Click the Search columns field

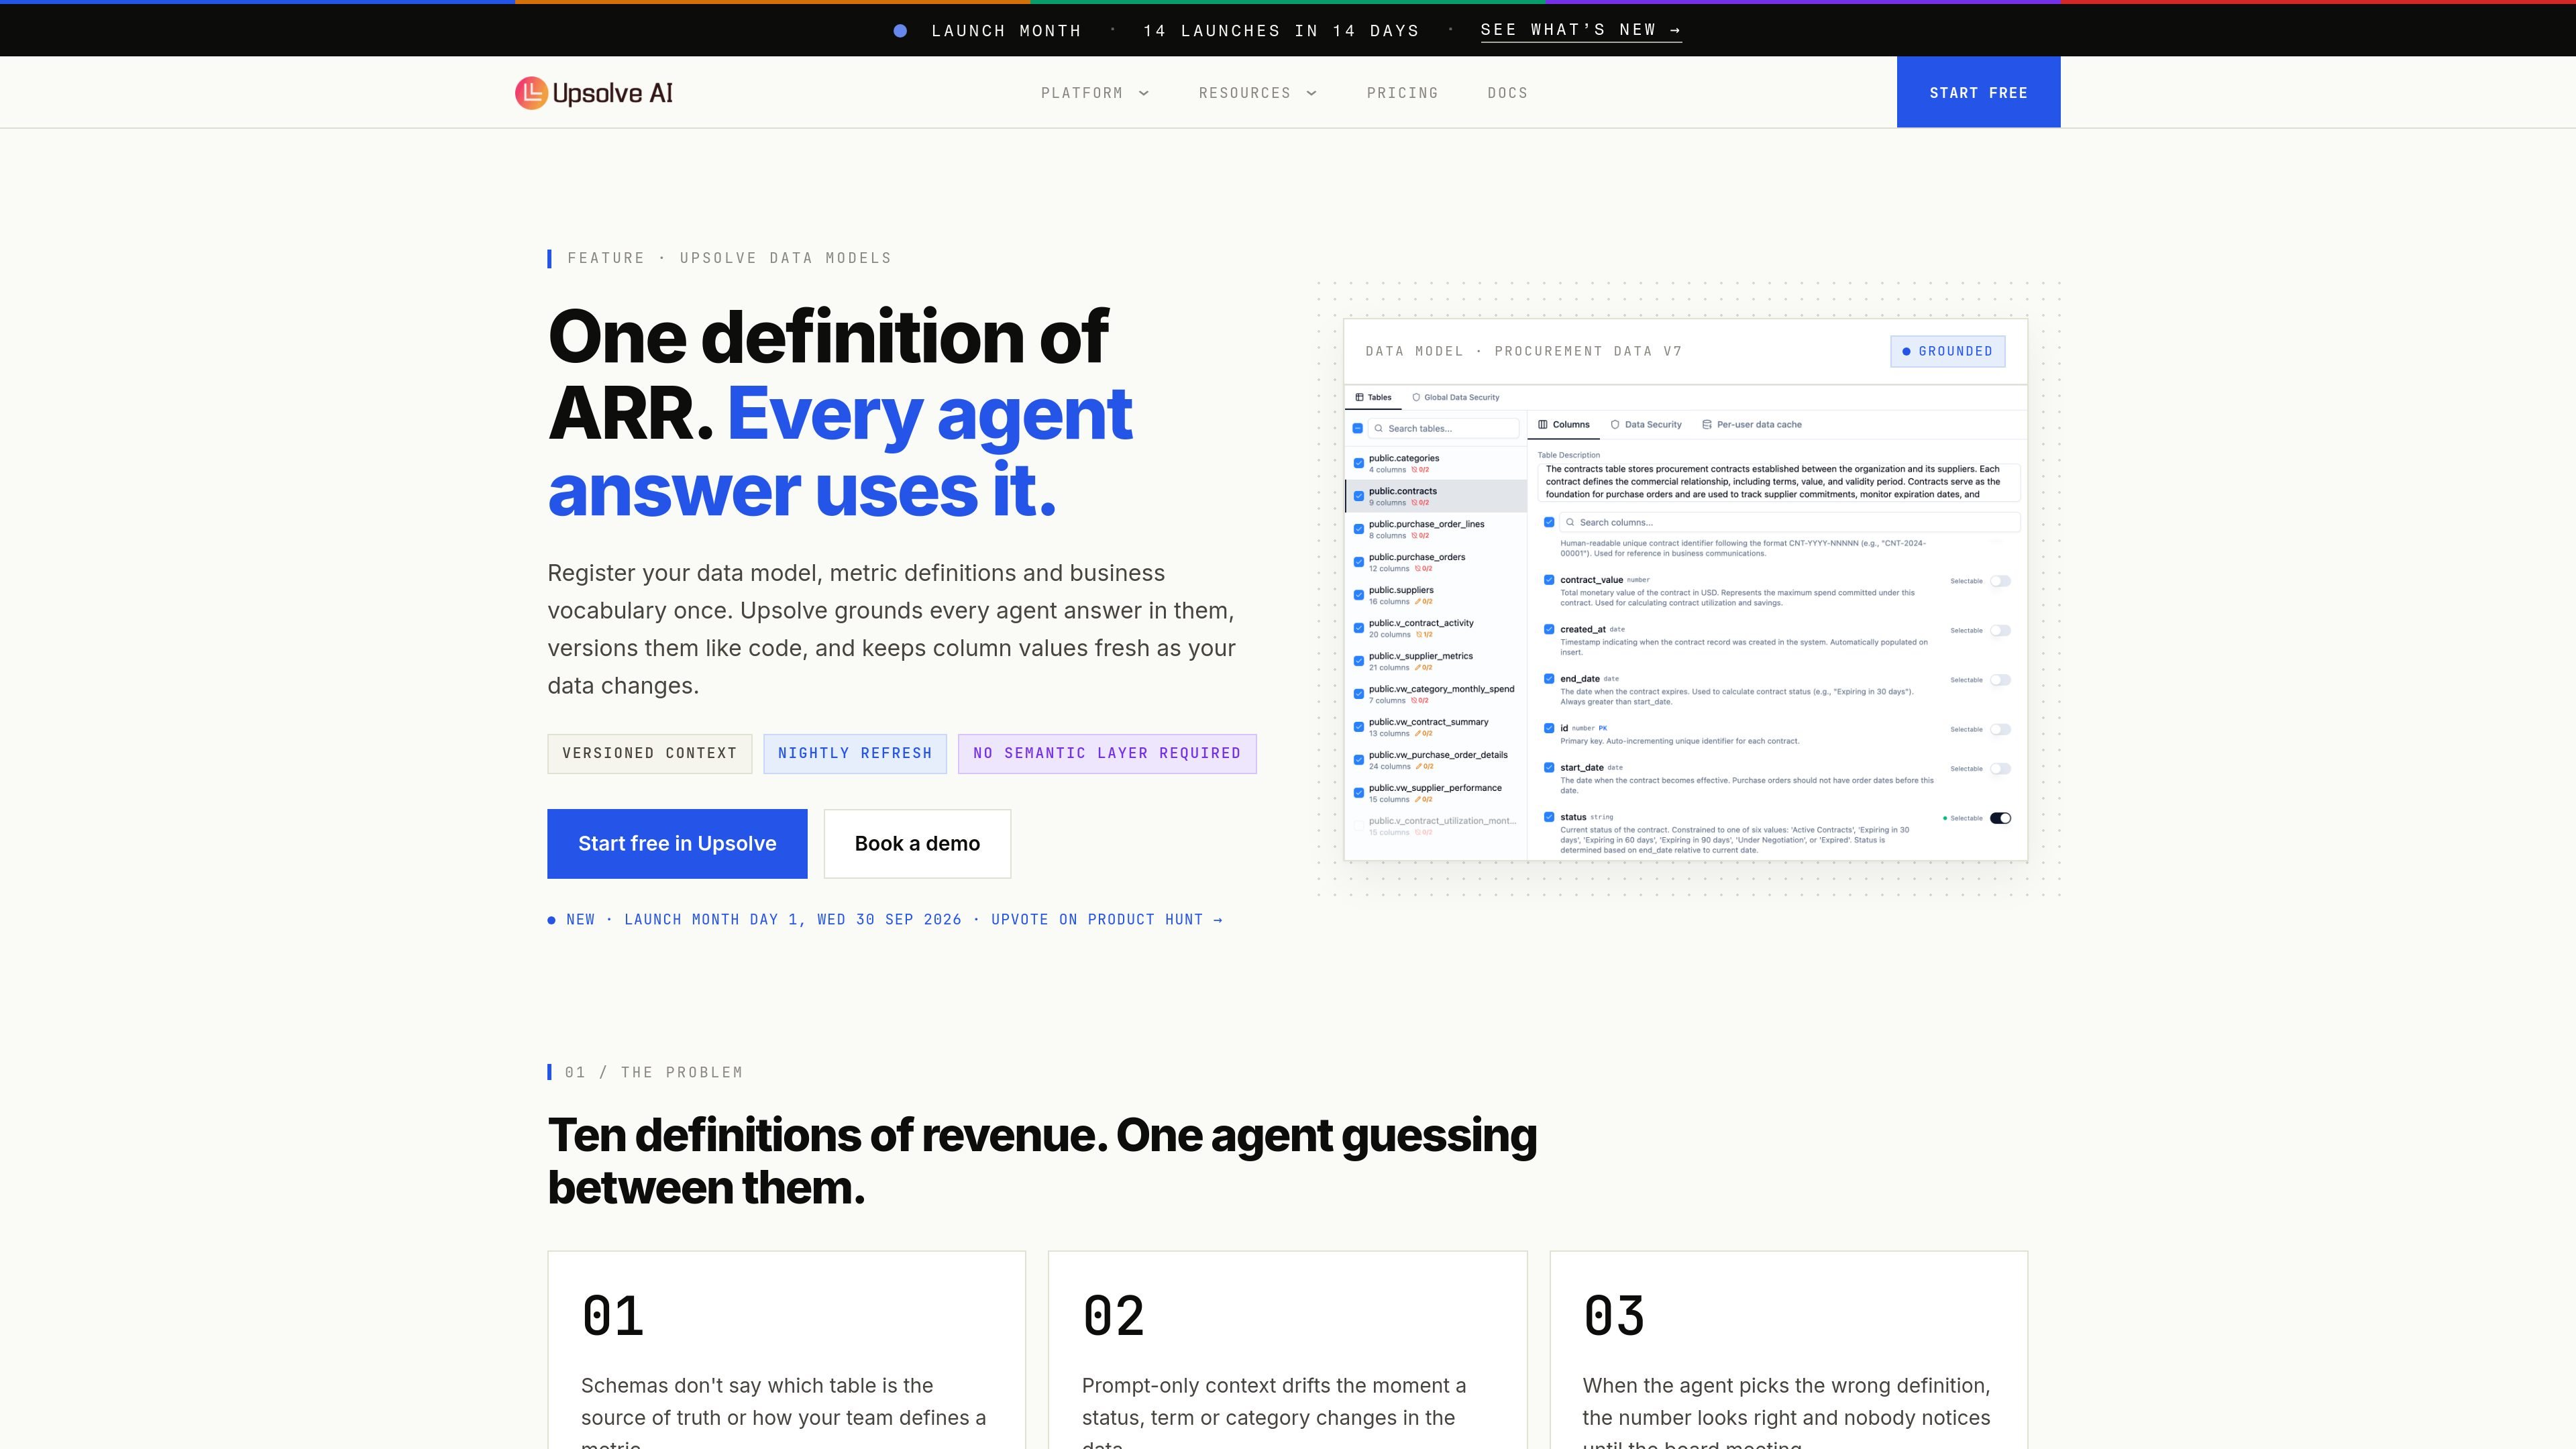point(1790,522)
